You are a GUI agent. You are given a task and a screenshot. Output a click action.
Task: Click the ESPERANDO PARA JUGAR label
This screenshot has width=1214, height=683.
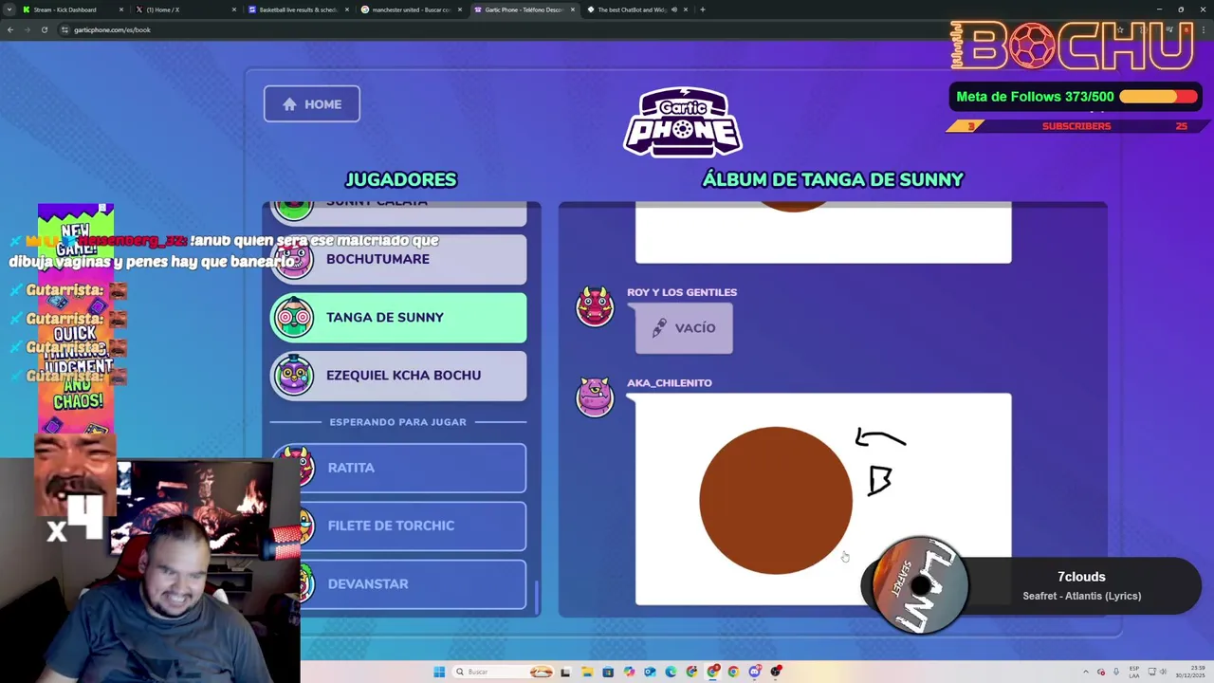398,422
